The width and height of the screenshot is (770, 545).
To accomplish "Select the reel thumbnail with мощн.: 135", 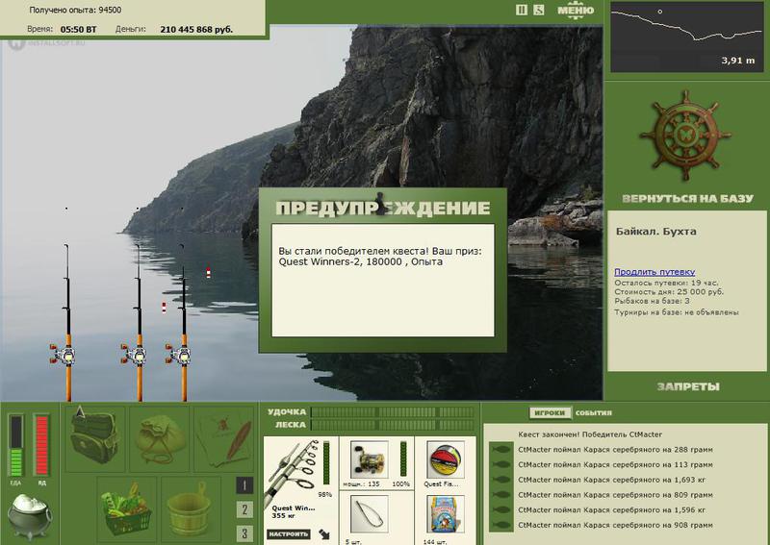I will click(370, 459).
